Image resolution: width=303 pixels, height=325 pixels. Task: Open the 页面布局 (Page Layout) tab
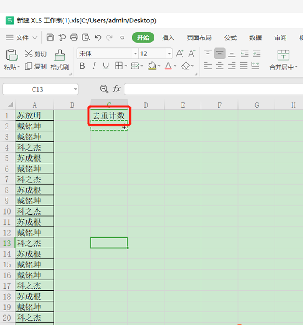pyautogui.click(x=199, y=38)
